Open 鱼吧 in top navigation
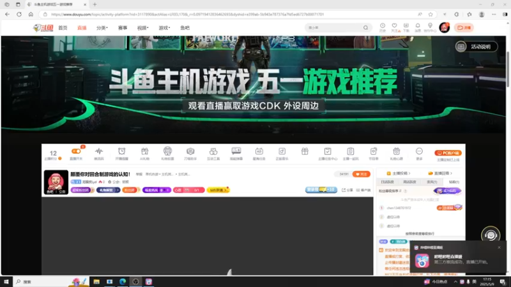This screenshot has height=287, width=511. point(185,28)
